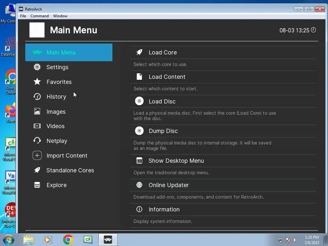This screenshot has height=246, width=328.
Task: Click the Load Core rocket icon
Action: pyautogui.click(x=139, y=52)
